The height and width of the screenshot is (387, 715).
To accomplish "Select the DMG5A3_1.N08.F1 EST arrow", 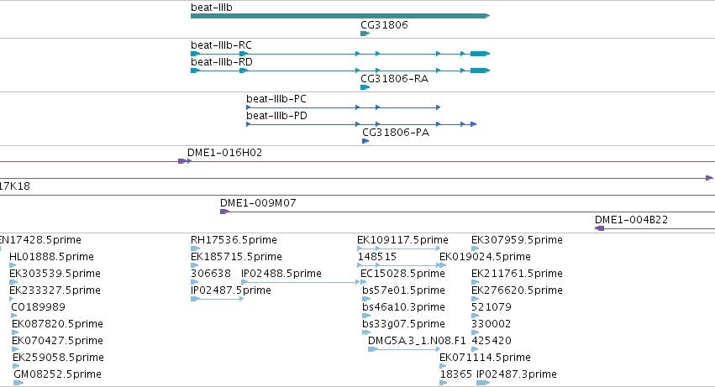I will [404, 349].
